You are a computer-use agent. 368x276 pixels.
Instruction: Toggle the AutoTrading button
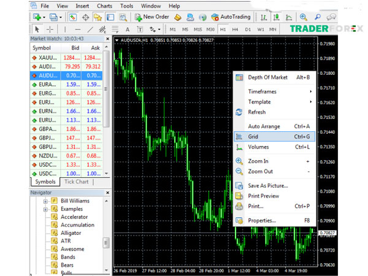(231, 17)
